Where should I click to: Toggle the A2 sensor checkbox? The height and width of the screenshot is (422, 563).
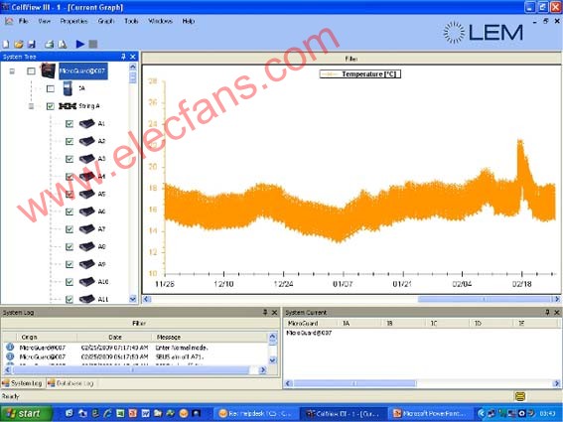pyautogui.click(x=70, y=141)
